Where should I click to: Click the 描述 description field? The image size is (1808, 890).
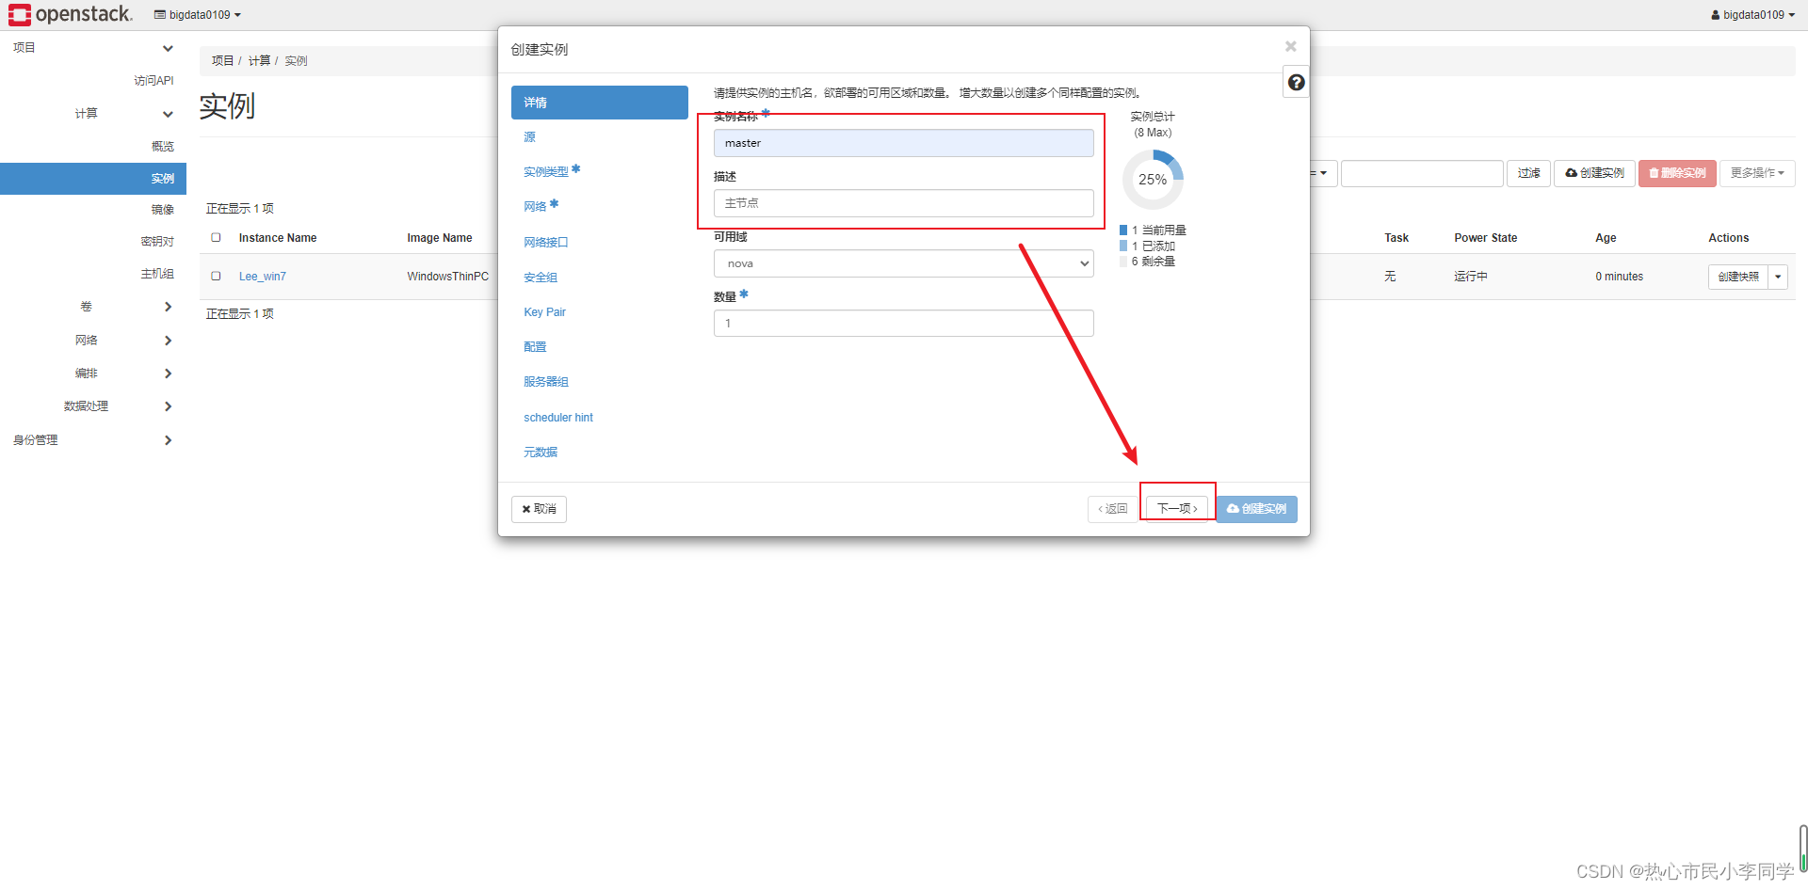tap(903, 203)
